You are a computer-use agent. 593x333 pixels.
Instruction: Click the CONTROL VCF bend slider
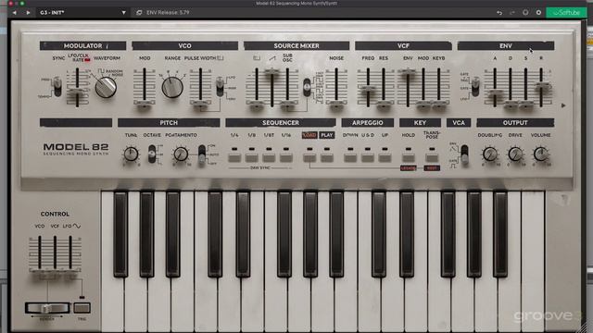(x=56, y=272)
